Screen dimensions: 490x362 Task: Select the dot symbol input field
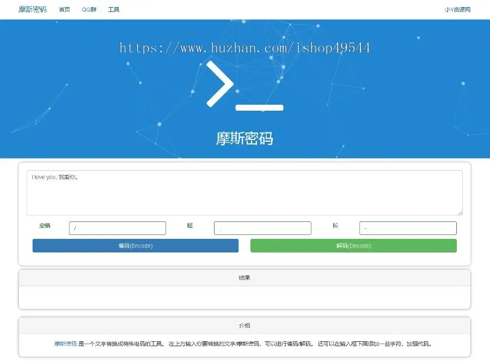coord(262,228)
